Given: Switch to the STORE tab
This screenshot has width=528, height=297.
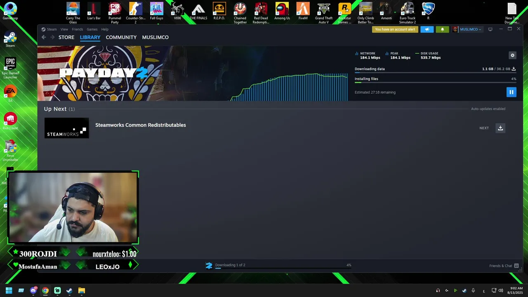Looking at the screenshot, I should pos(66,37).
